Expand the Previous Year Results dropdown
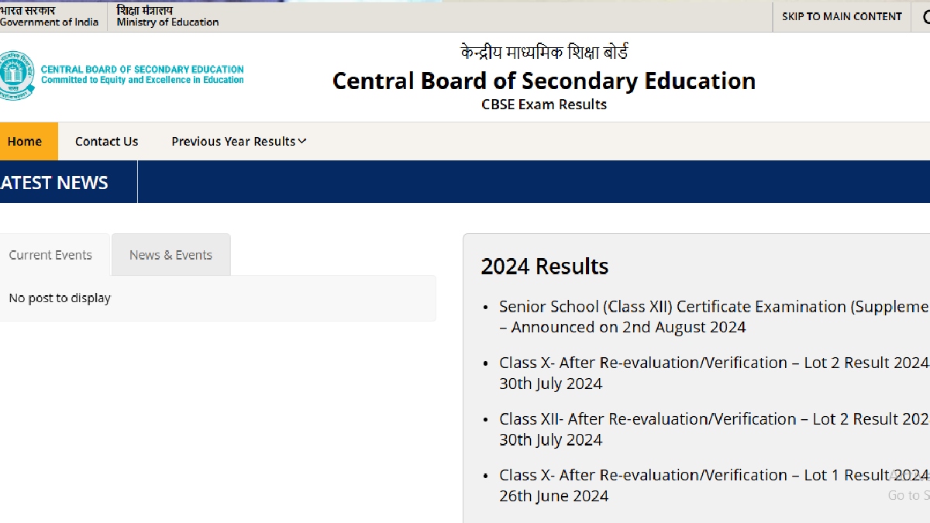930x523 pixels. (x=239, y=141)
